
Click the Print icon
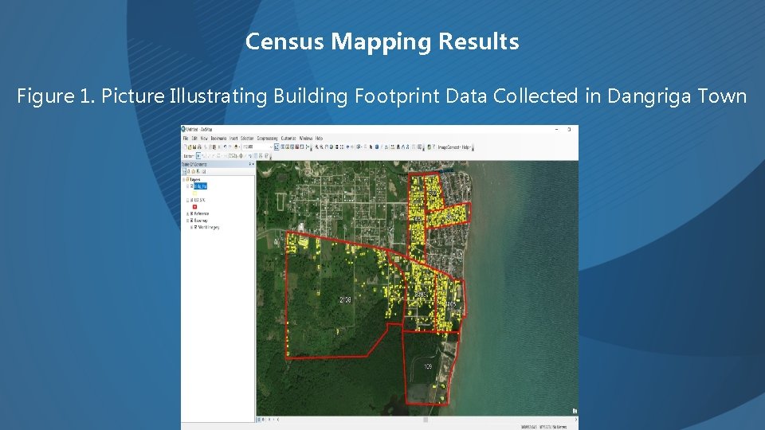[x=199, y=147]
